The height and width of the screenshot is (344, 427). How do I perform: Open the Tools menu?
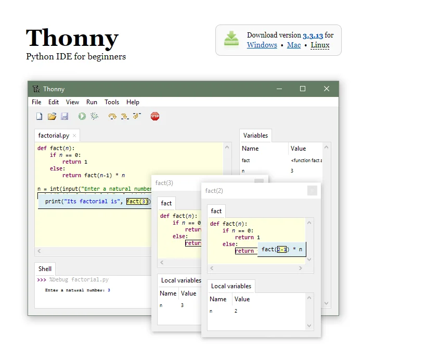pos(112,102)
